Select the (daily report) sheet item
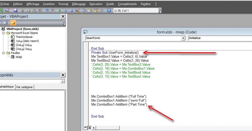This screenshot has height=131, width=252. [27, 41]
